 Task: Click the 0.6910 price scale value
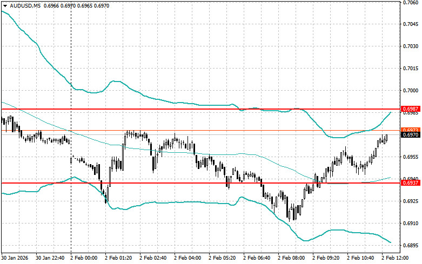(x=411, y=224)
